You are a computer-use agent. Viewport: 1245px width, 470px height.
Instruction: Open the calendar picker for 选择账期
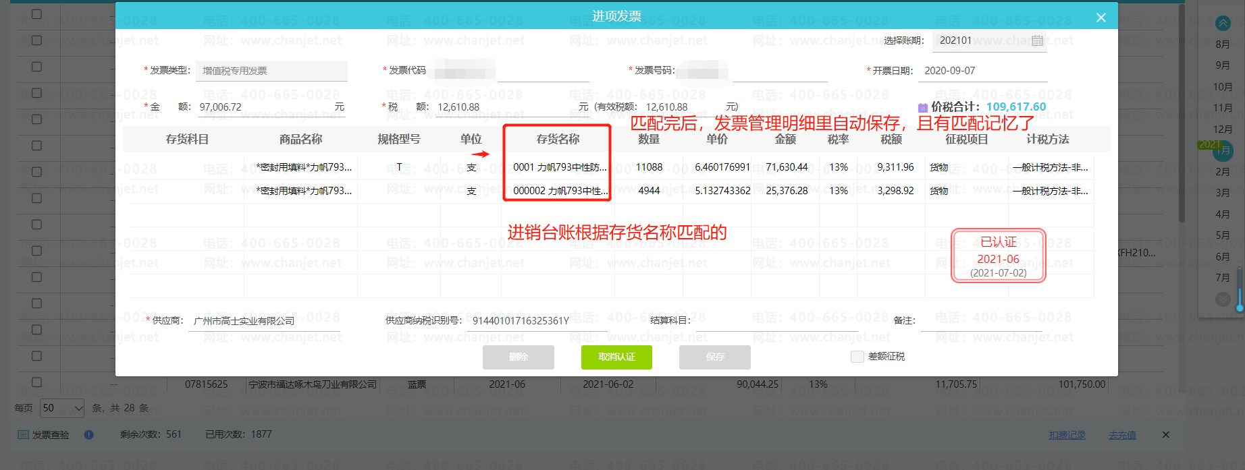tap(1037, 40)
